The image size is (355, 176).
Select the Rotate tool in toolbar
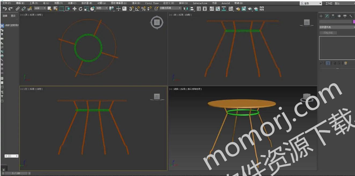coord(80,9)
